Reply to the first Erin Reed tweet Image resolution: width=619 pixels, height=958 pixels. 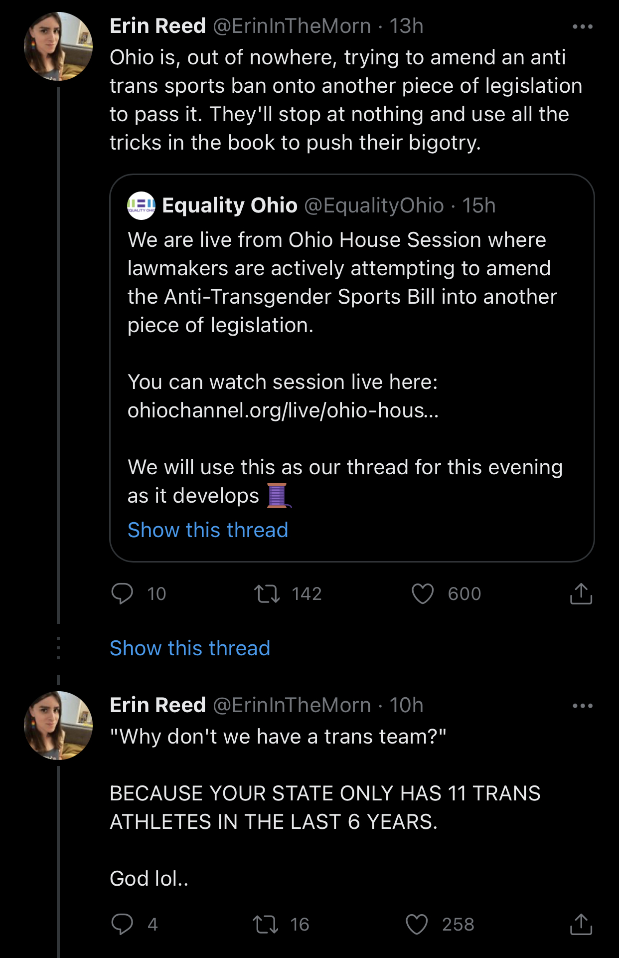click(122, 593)
